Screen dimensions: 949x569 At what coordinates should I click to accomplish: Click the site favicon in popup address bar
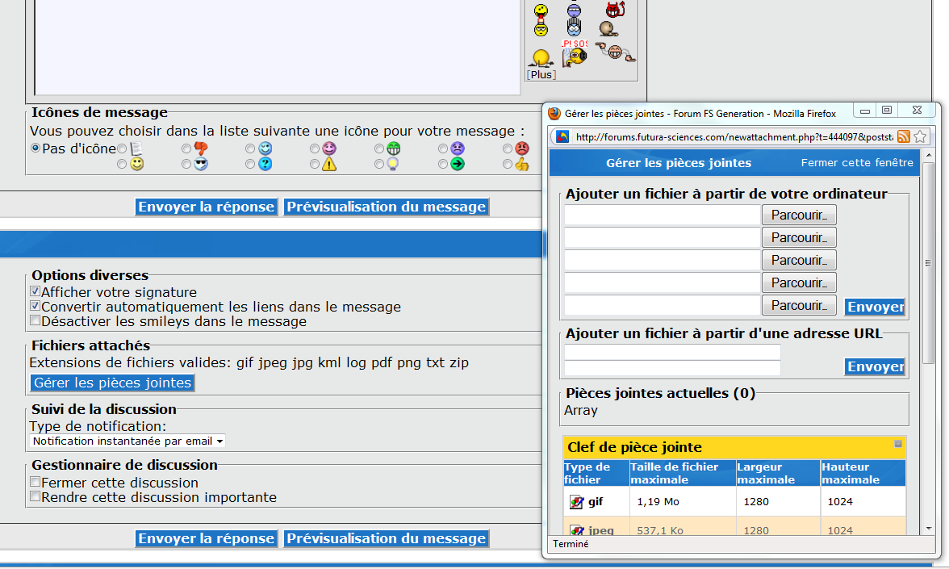[x=562, y=137]
